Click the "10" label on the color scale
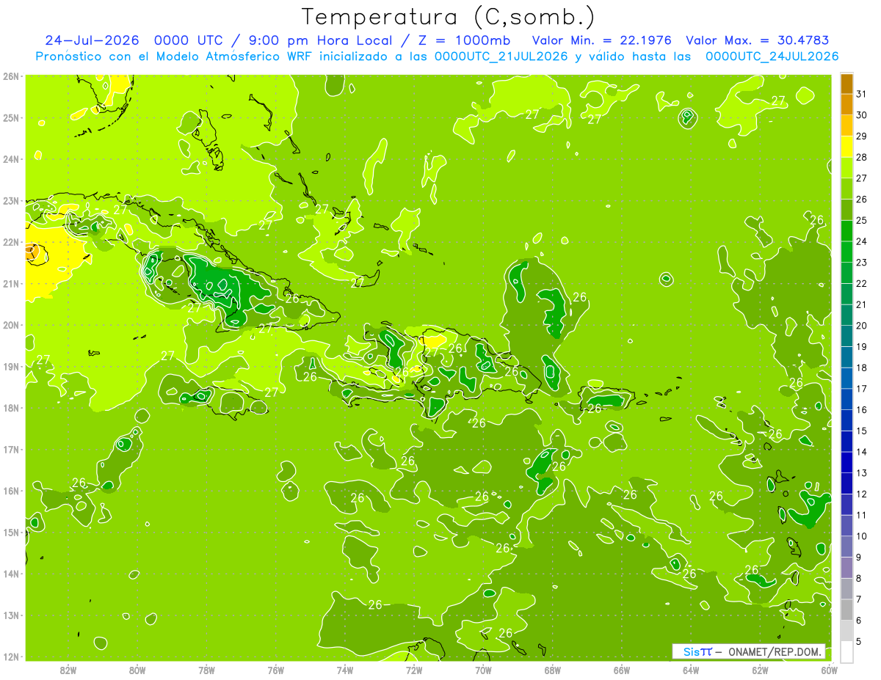881x680 pixels. (x=861, y=536)
